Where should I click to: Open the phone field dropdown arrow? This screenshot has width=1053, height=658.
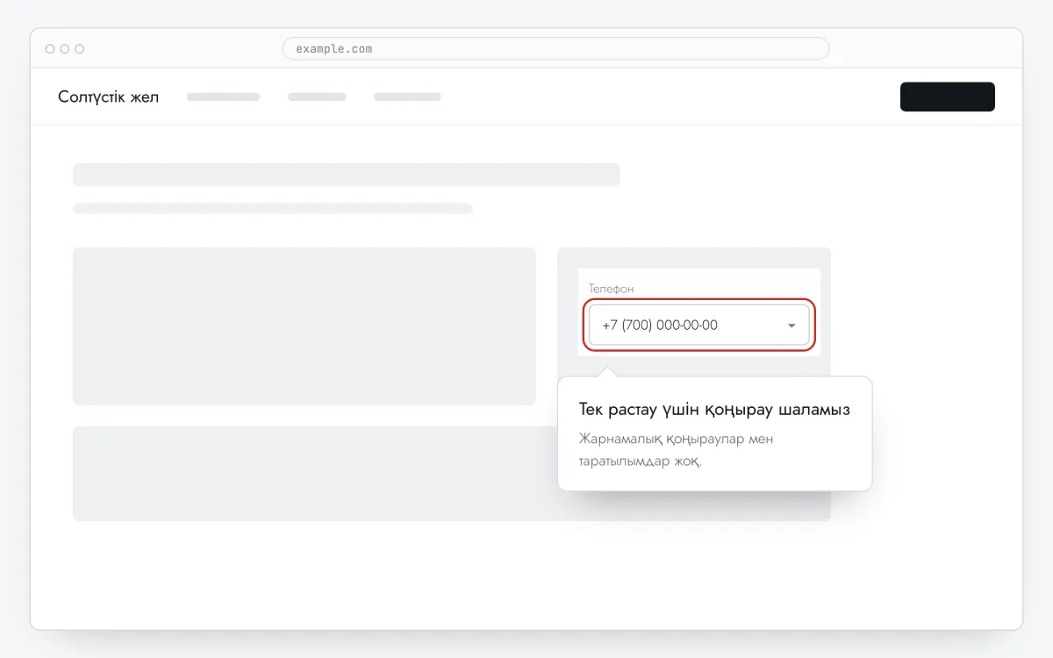pyautogui.click(x=792, y=325)
